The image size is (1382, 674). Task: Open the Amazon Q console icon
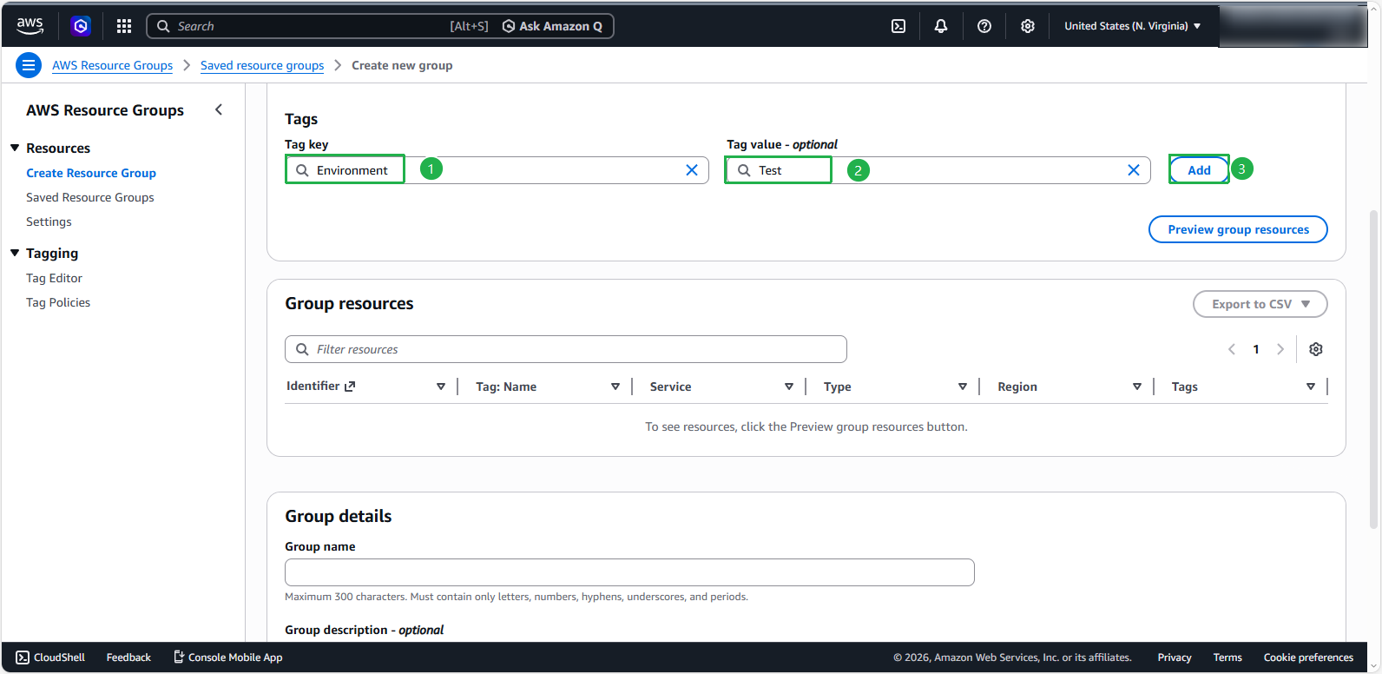(x=81, y=26)
